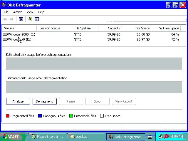The width and height of the screenshot is (188, 141).
Task: Click the white Free space swatch
Action: coord(102,116)
